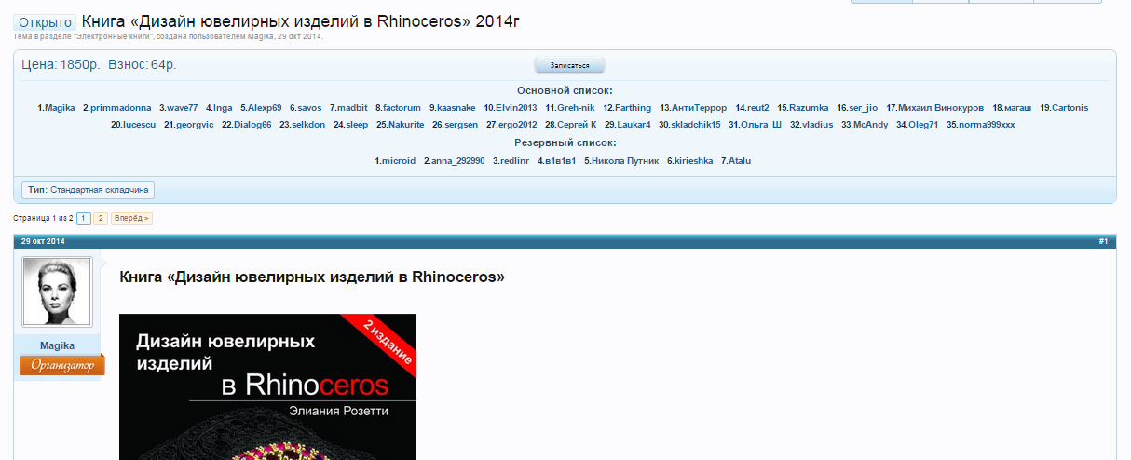The height and width of the screenshot is (460, 1131).
Task: Go to page 1 of the thread
Action: 83,219
